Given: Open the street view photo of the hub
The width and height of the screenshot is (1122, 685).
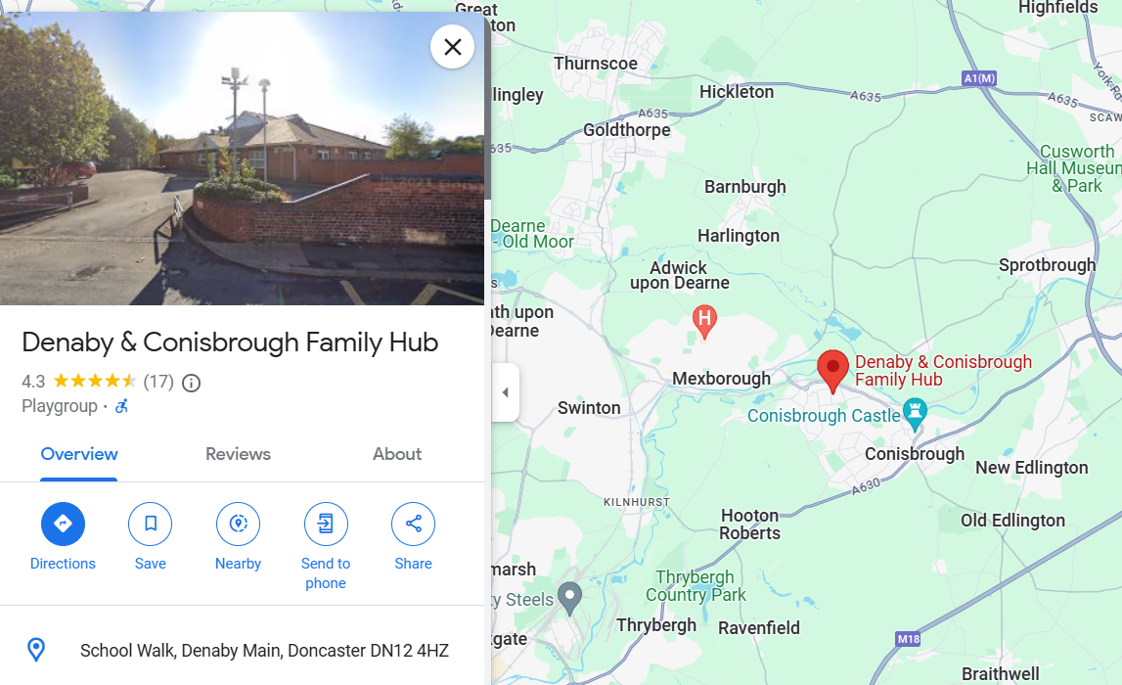Looking at the screenshot, I should point(242,158).
